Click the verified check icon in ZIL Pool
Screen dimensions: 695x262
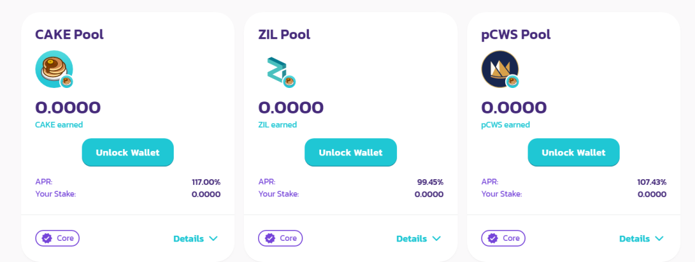(270, 238)
